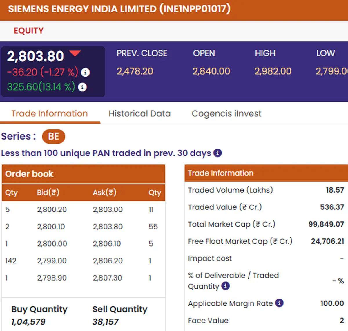Click the PREV. CLOSE label
This screenshot has width=348, height=331.
tap(142, 53)
